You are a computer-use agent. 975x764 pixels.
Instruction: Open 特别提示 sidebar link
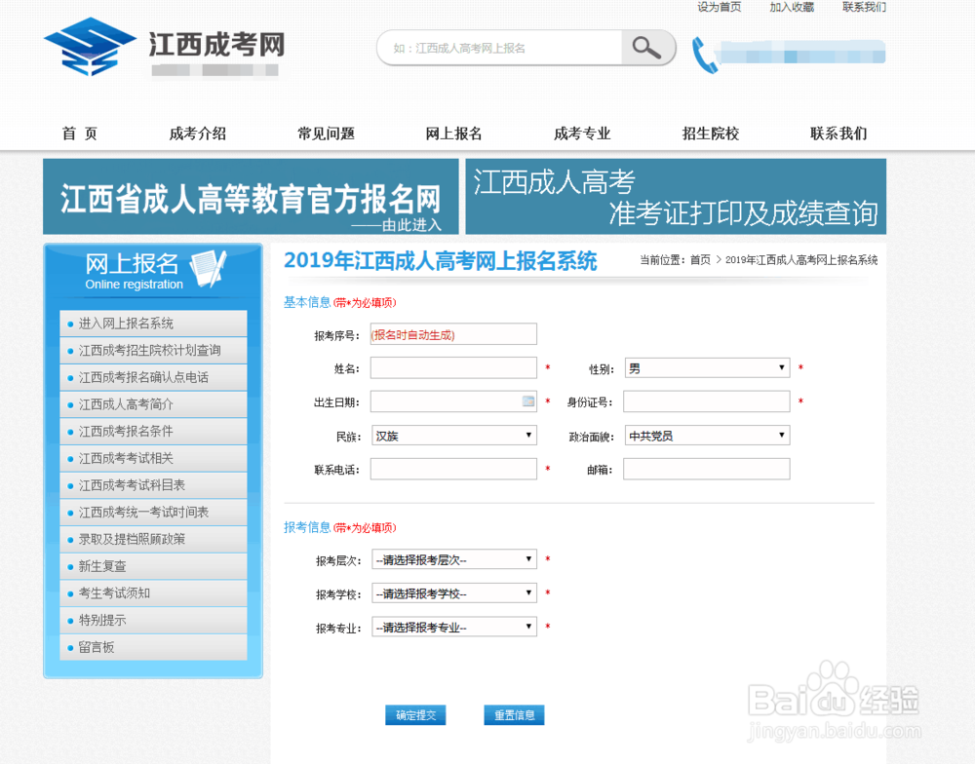(x=153, y=620)
